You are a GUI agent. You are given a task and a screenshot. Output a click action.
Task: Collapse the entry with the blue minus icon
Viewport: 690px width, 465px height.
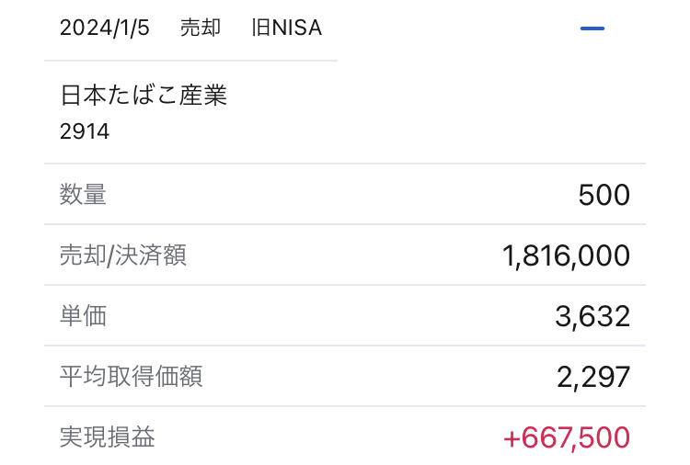(592, 28)
